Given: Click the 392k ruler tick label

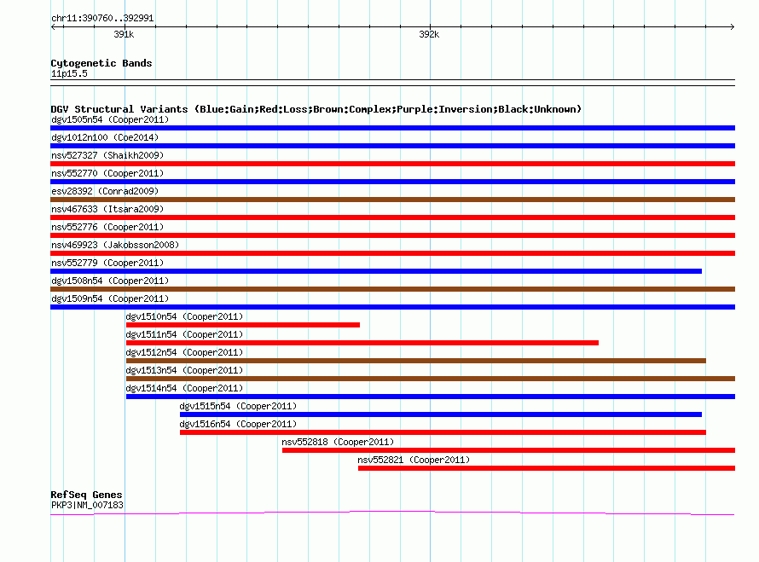Looking at the screenshot, I should coord(429,34).
